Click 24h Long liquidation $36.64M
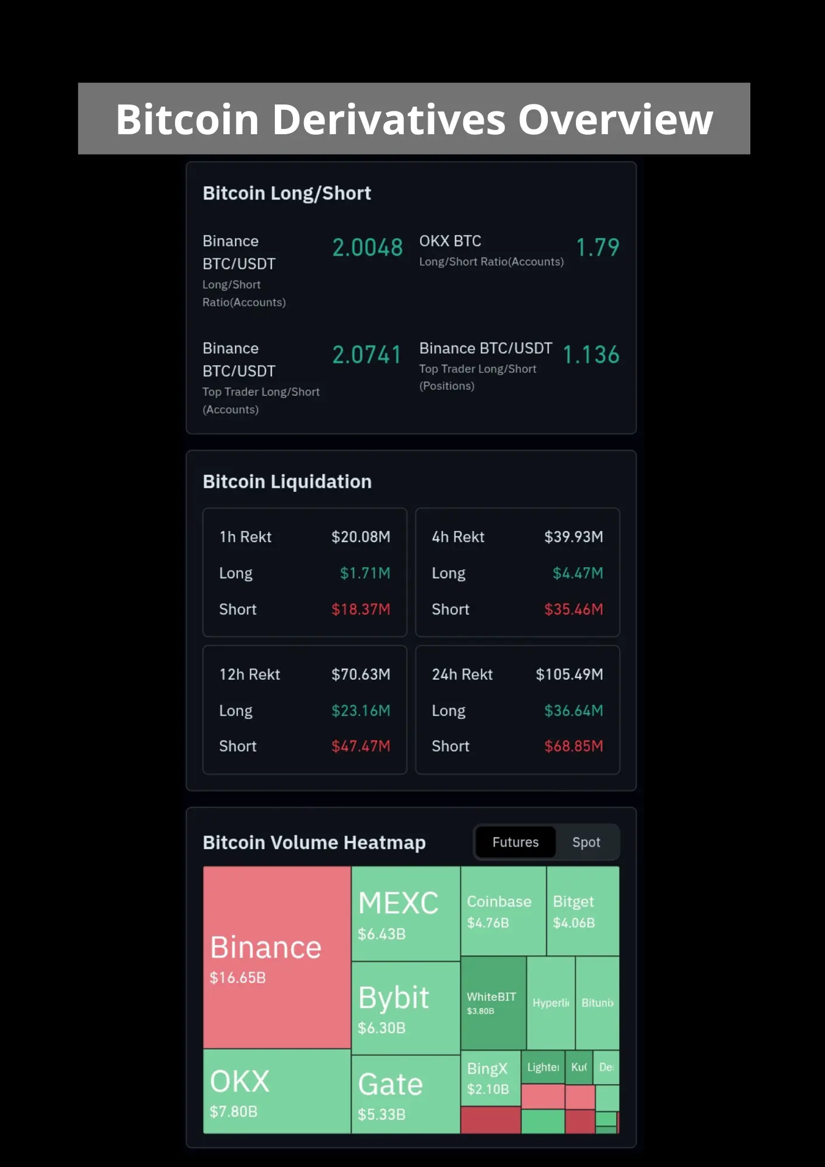Screen dimensions: 825x1167 click(574, 711)
